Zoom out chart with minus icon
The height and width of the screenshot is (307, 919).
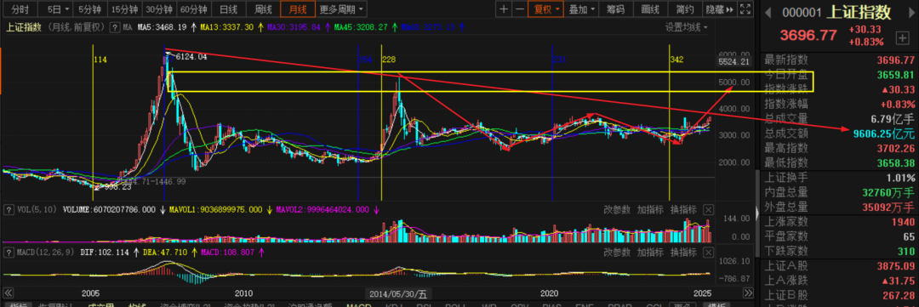click(x=519, y=9)
